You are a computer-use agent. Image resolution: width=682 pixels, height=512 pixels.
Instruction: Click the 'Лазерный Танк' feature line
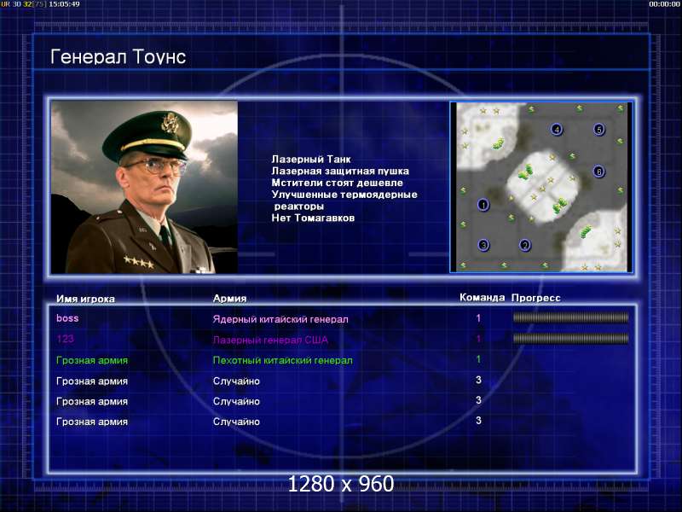tap(311, 160)
